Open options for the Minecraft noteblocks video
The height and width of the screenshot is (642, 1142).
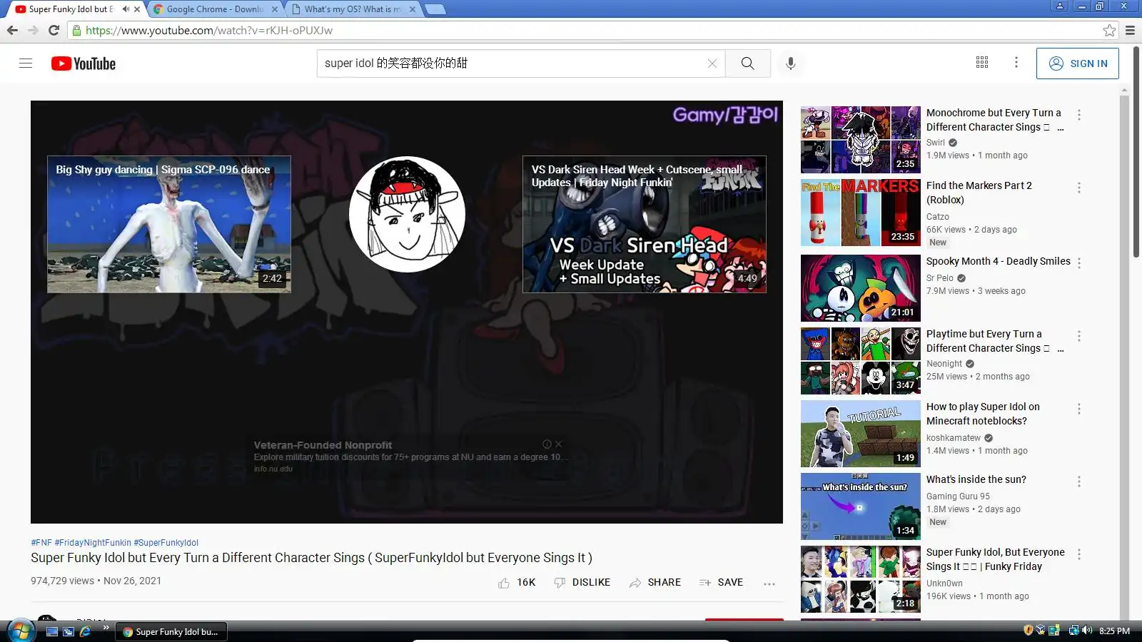pyautogui.click(x=1079, y=409)
